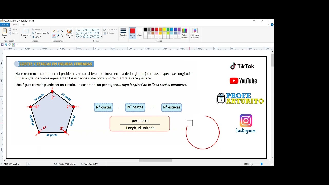Click the Copiar button

[x=13, y=33]
